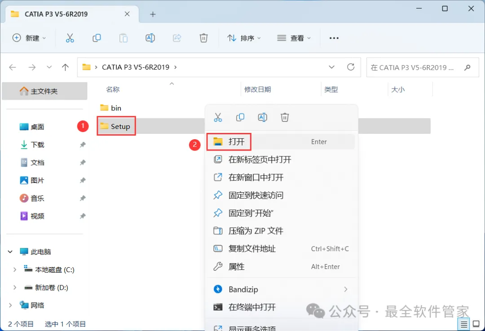Image resolution: width=485 pixels, height=331 pixels.
Task: Select the Setup folder
Action: pos(115,126)
